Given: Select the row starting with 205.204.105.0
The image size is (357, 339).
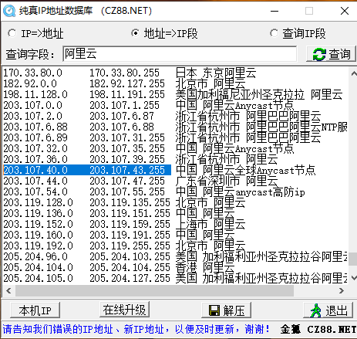Looking at the screenshot, I should tap(175, 278).
